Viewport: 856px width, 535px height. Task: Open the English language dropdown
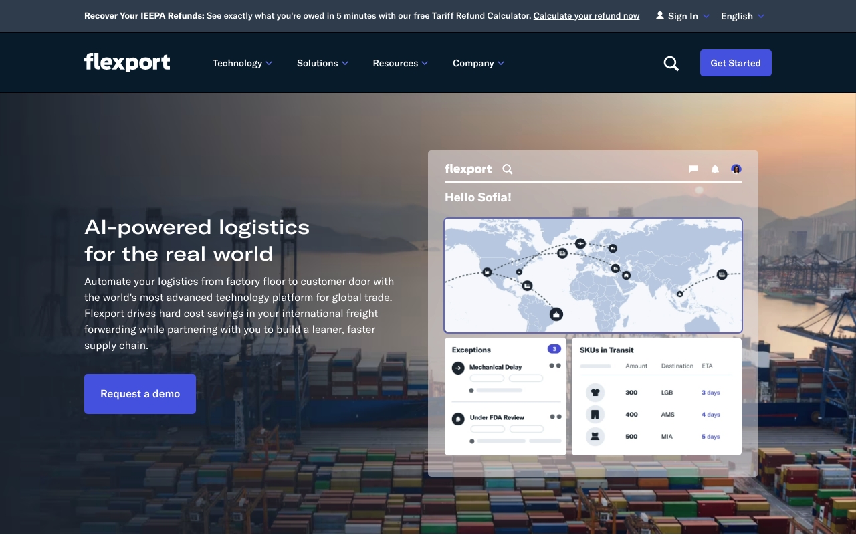coord(742,16)
